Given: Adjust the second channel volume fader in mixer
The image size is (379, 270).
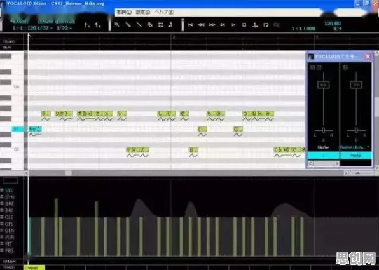Looking at the screenshot, I should pos(356,84).
